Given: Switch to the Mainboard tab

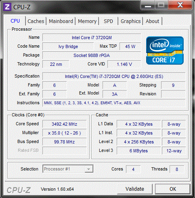Looking at the screenshot, I should pyautogui.click(x=61, y=21).
